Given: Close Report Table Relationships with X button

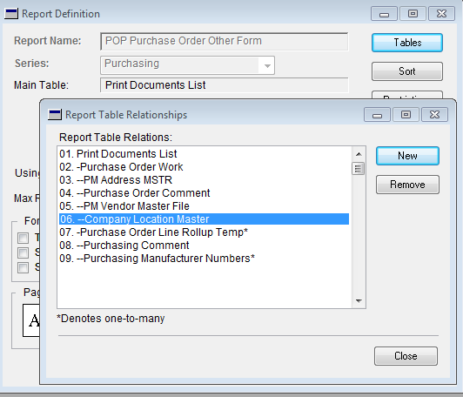Looking at the screenshot, I should [434, 115].
